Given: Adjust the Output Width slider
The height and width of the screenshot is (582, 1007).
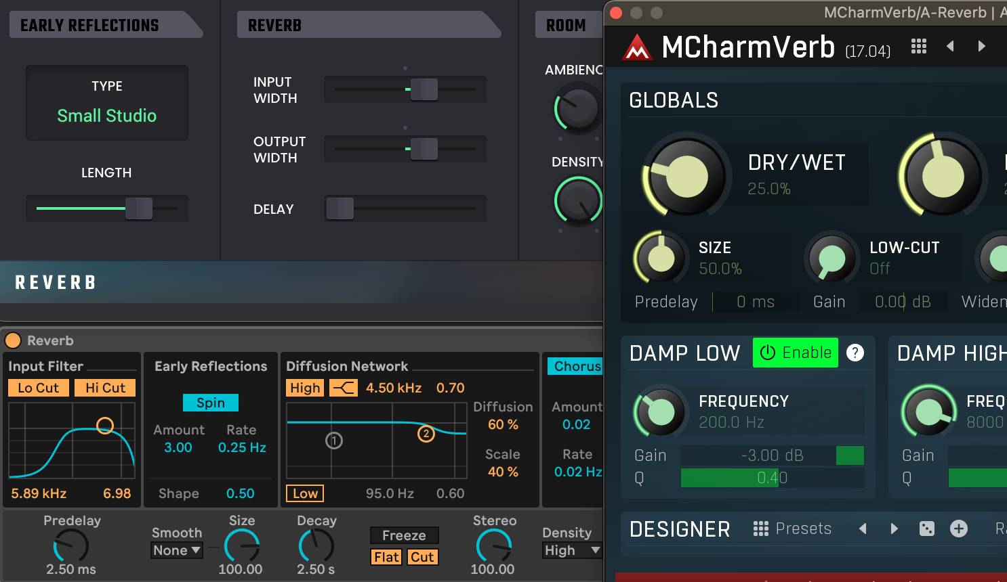Looking at the screenshot, I should click(x=405, y=149).
